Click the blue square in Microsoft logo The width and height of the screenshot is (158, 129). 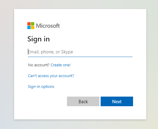click(x=29, y=28)
